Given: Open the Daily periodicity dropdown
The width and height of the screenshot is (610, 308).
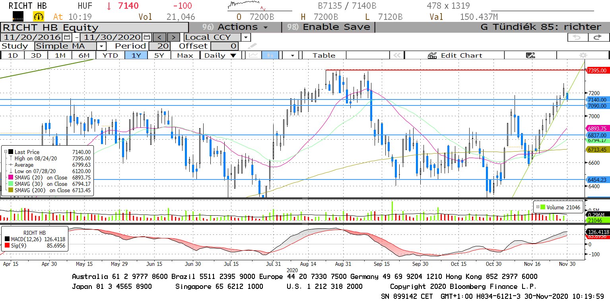Looking at the screenshot, I should point(220,55).
